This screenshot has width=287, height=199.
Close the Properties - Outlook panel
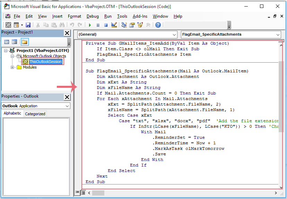67,97
